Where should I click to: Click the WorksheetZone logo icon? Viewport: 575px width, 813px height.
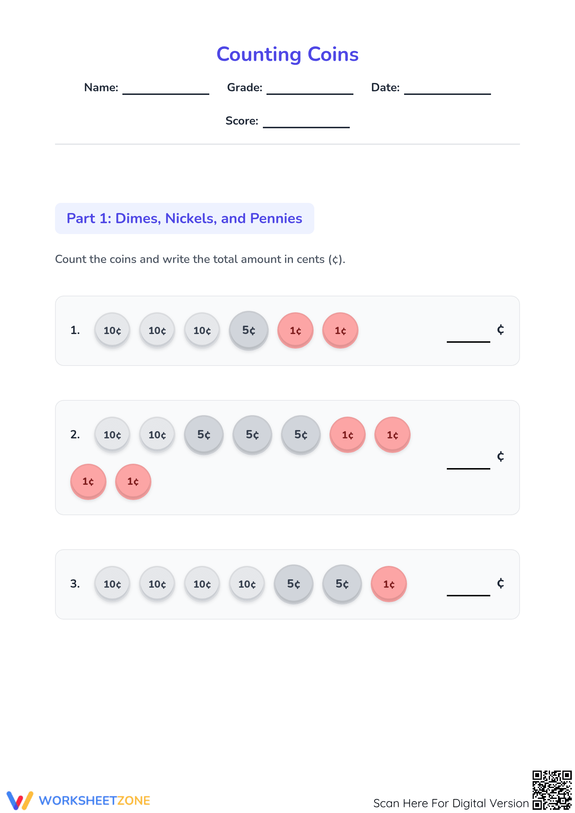20,800
